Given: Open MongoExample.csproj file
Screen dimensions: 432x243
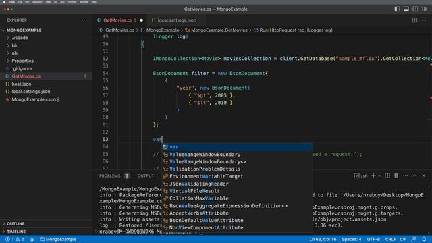Looking at the screenshot, I should point(35,99).
